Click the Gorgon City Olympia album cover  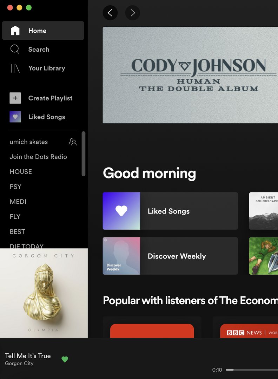pos(44,293)
